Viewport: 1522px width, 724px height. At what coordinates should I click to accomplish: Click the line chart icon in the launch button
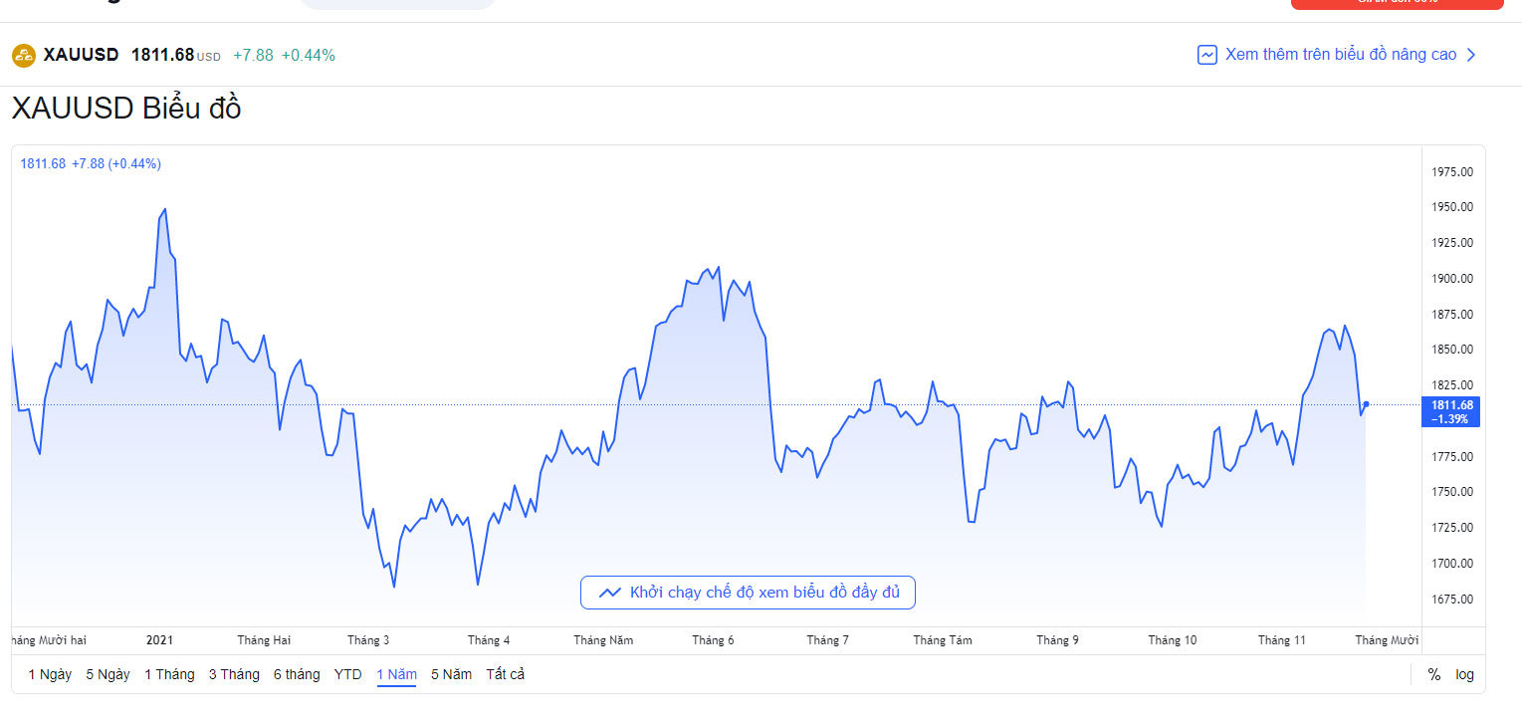pyautogui.click(x=610, y=593)
